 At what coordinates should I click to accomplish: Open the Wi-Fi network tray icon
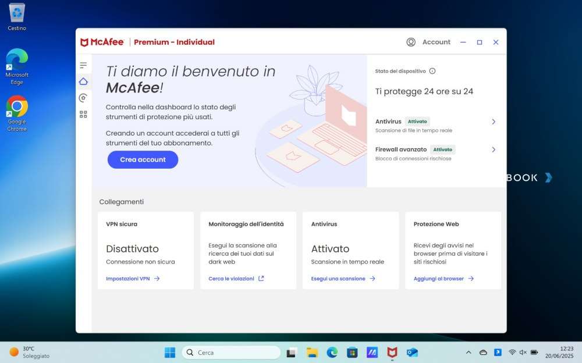pos(512,352)
